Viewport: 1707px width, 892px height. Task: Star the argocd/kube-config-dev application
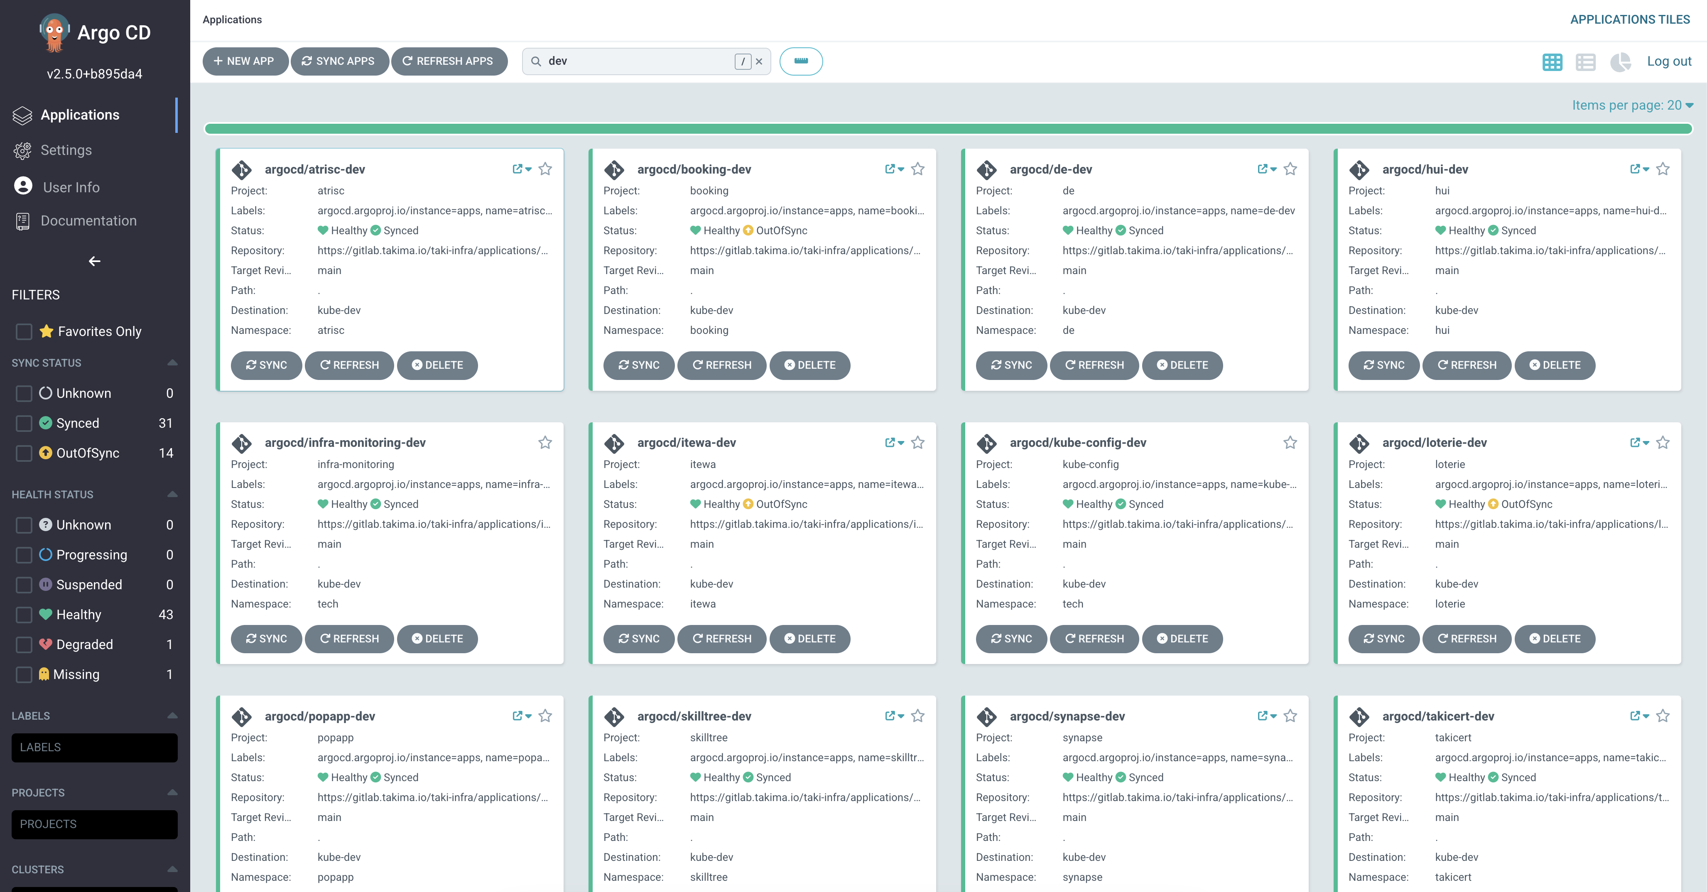coord(1290,443)
